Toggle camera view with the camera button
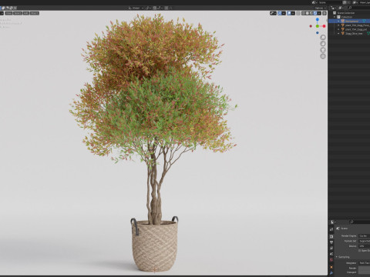The image size is (370, 277). (x=323, y=50)
